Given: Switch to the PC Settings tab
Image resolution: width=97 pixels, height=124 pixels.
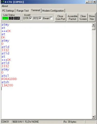Looking at the screenshot, I should [8, 11].
